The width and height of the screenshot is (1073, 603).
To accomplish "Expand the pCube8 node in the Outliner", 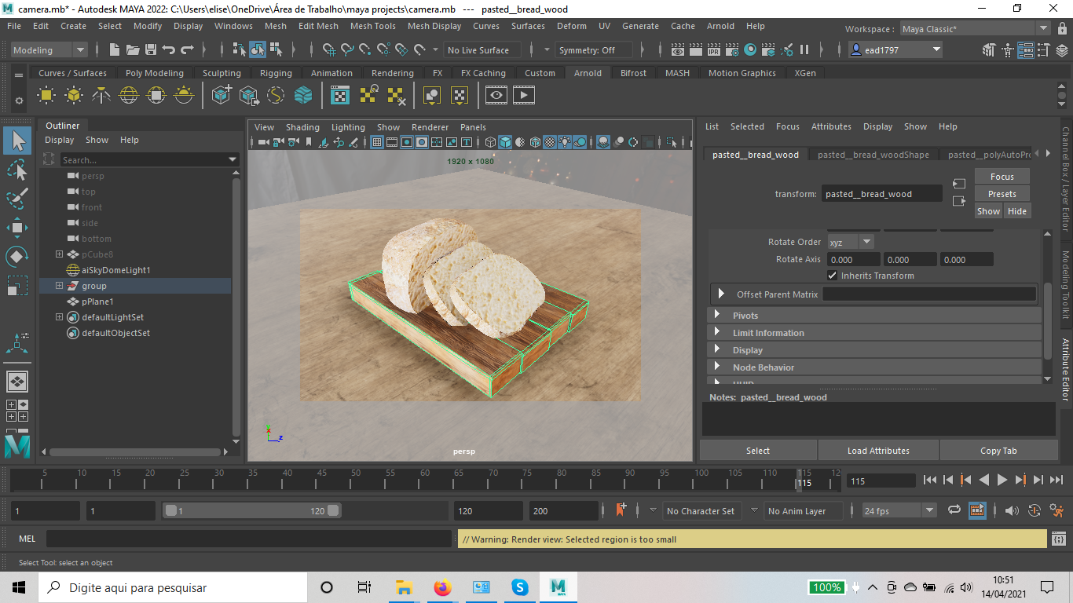I will coord(59,254).
